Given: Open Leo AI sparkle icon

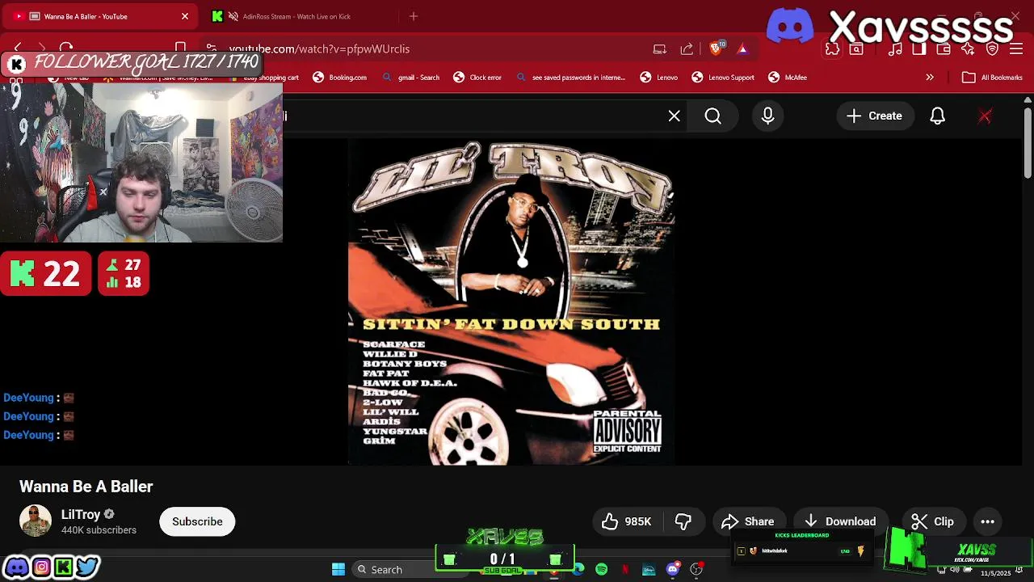Looking at the screenshot, I should (x=968, y=49).
